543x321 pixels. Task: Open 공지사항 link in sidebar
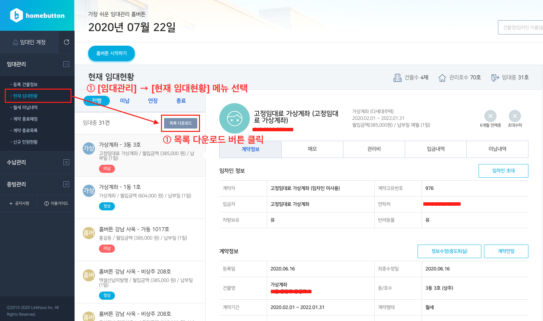pyautogui.click(x=19, y=203)
